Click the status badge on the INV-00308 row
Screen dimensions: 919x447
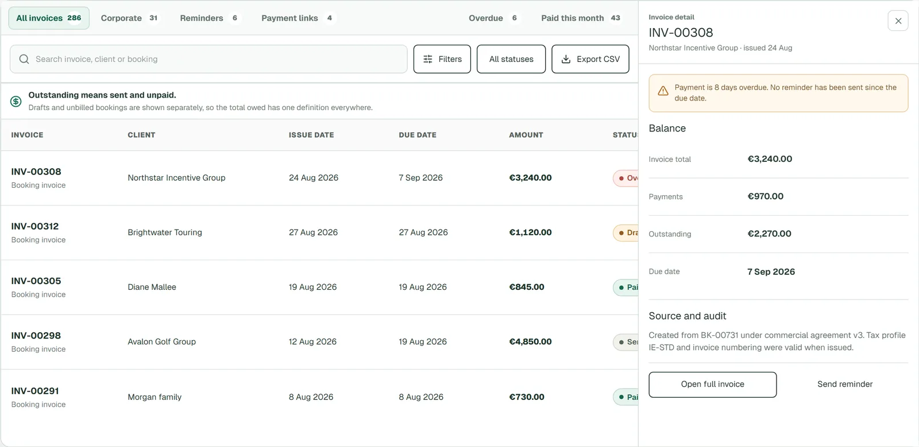(x=625, y=178)
